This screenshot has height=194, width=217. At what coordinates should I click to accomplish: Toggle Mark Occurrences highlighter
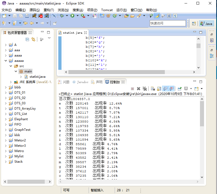[157, 16]
